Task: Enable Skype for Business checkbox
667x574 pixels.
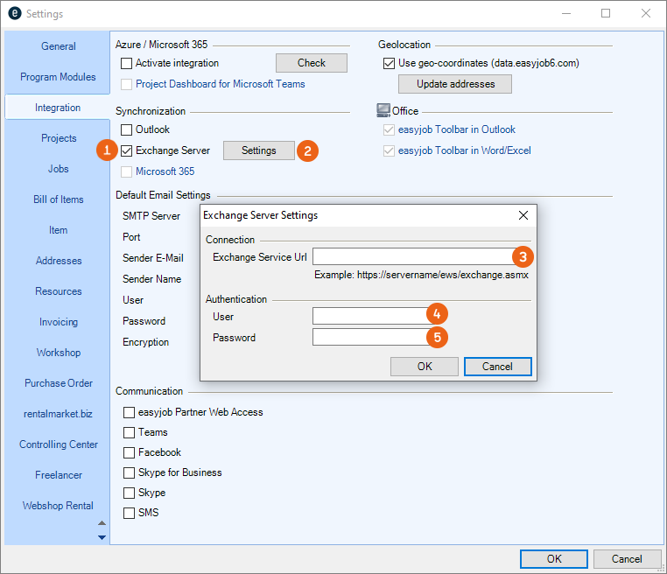Action: tap(130, 472)
